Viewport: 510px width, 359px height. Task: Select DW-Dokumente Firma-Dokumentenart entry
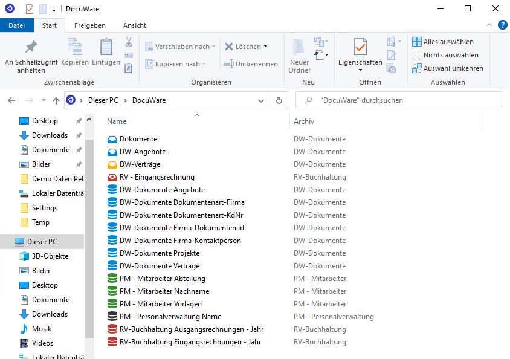click(182, 228)
